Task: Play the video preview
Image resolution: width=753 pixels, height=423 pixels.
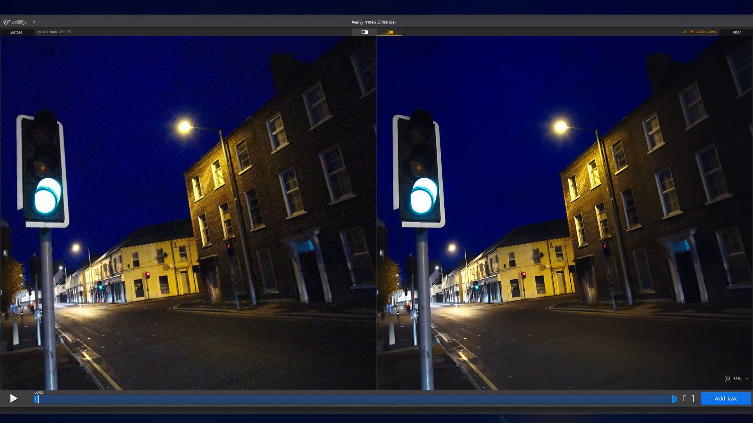Action: click(14, 398)
